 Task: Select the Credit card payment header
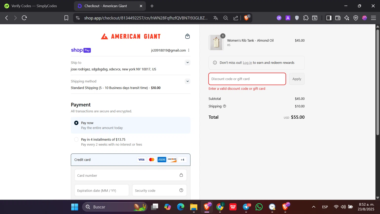(x=131, y=160)
